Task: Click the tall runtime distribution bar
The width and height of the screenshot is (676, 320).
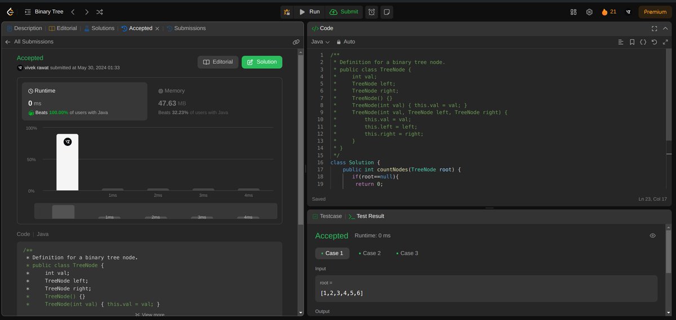Action: point(67,162)
